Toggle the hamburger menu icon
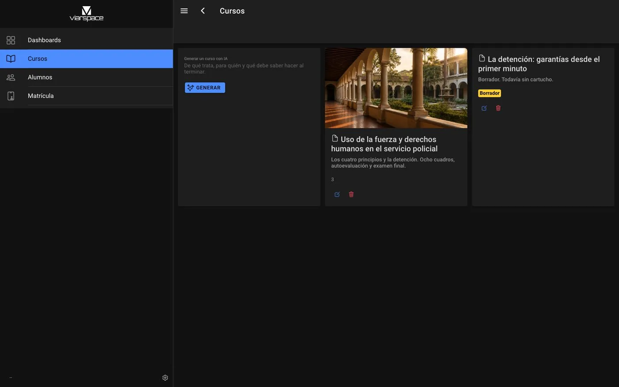This screenshot has width=619, height=387. (x=184, y=11)
